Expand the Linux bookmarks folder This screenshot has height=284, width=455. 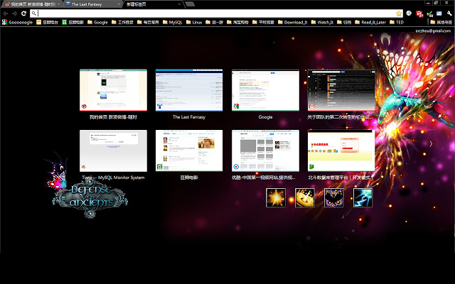point(194,22)
